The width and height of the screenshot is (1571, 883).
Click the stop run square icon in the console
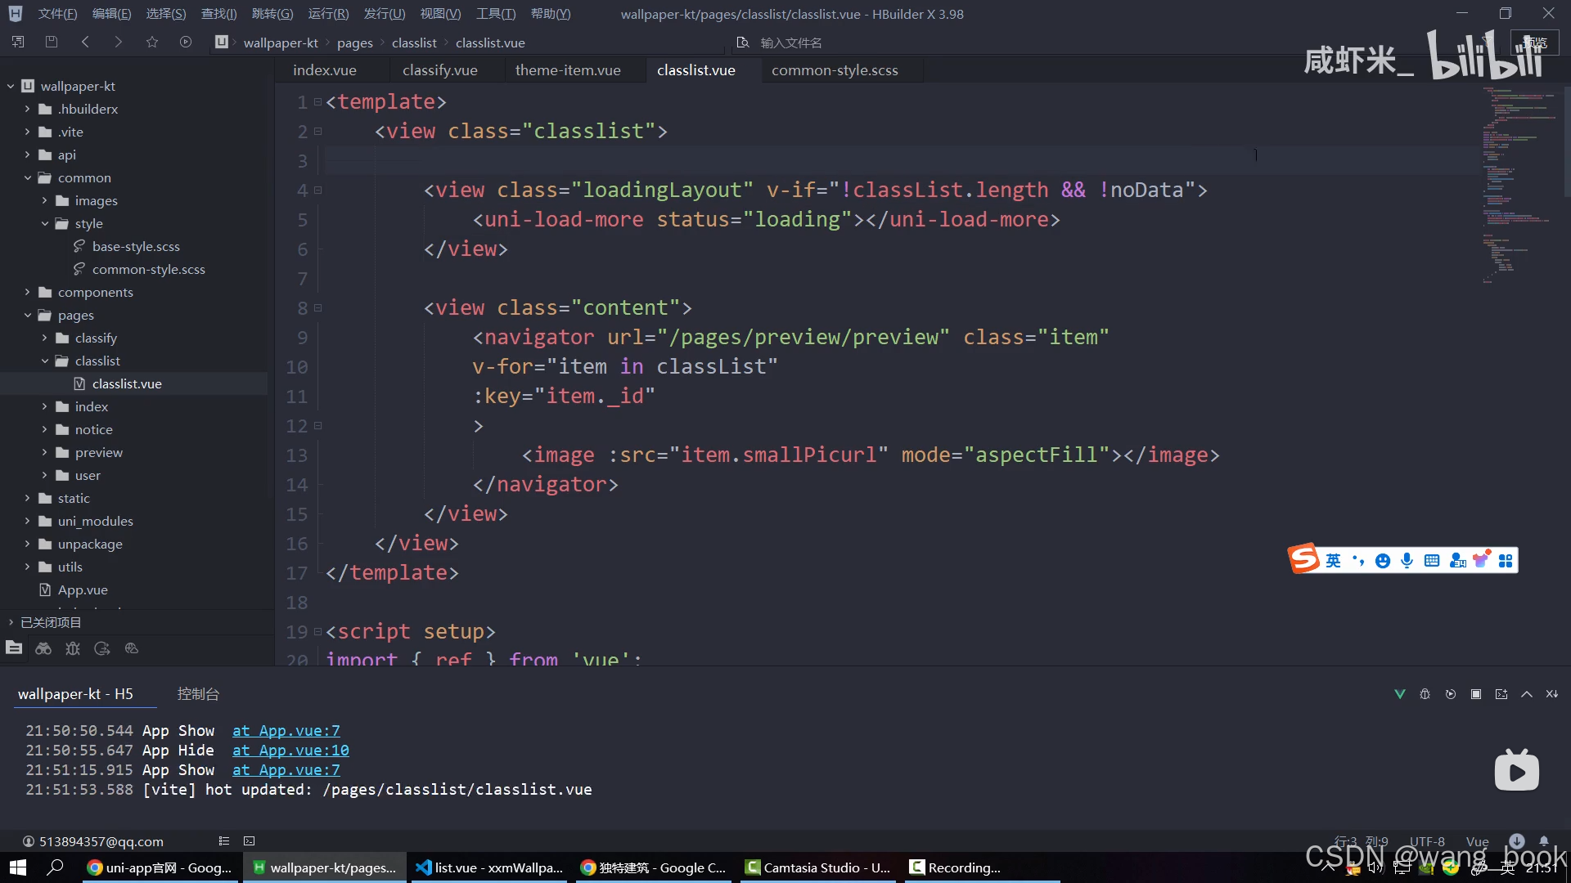[x=1476, y=694]
